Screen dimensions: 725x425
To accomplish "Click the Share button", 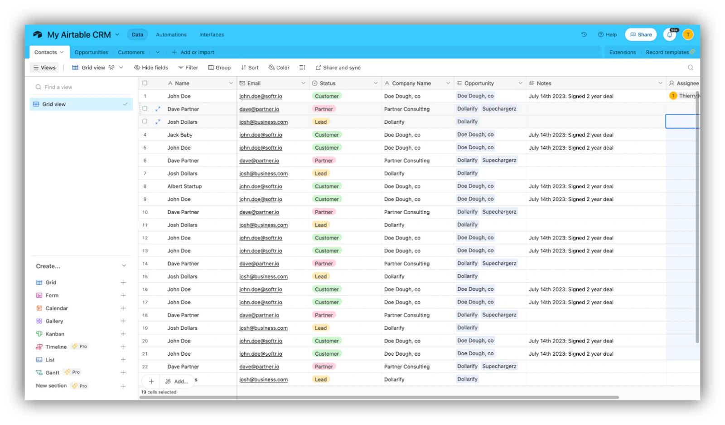I will (x=641, y=34).
